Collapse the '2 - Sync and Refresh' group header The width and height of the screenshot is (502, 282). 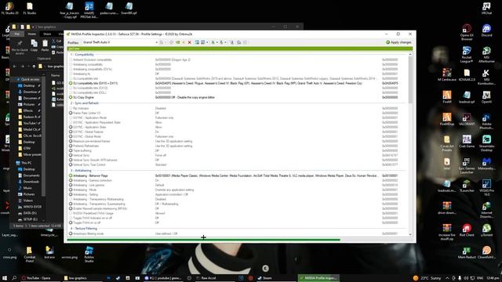coord(85,103)
